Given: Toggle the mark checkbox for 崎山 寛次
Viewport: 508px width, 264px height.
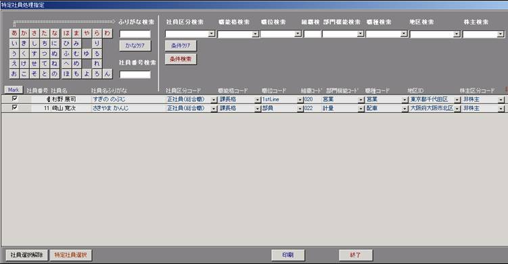Looking at the screenshot, I should coord(15,107).
